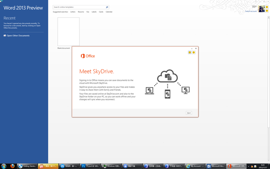Select the Fax suggested search
270x169 pixels.
(x=88, y=12)
